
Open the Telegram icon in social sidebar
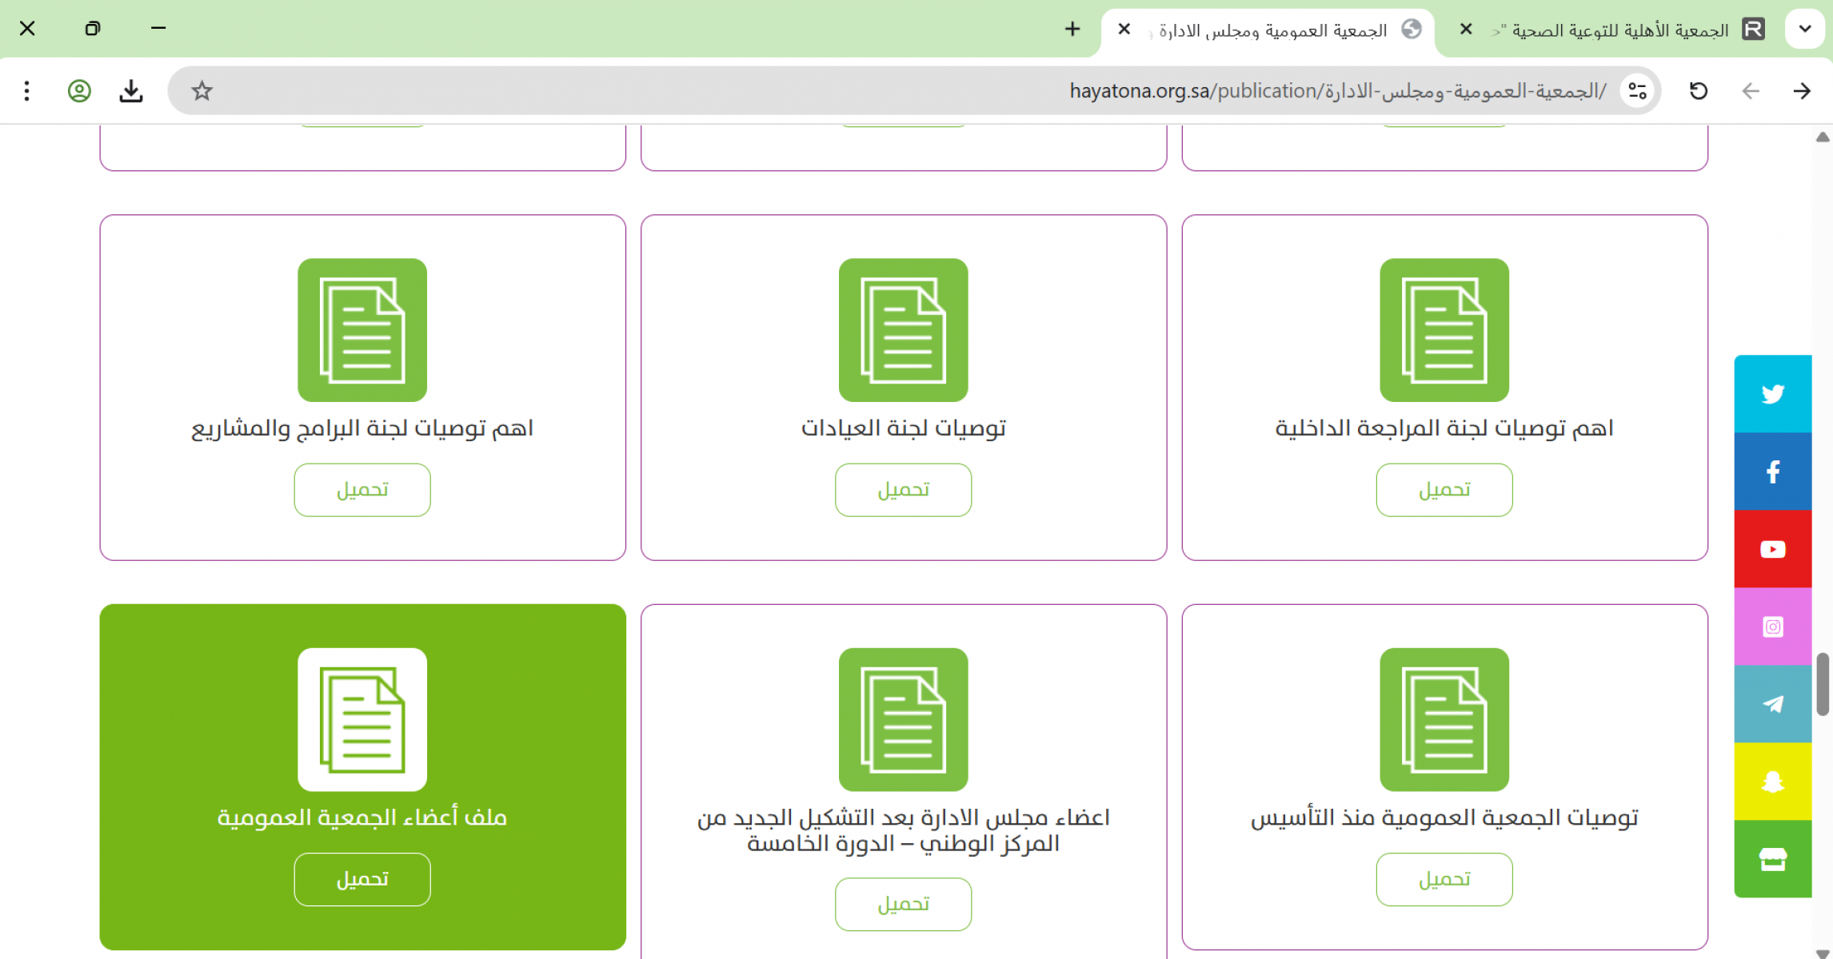pos(1772,704)
